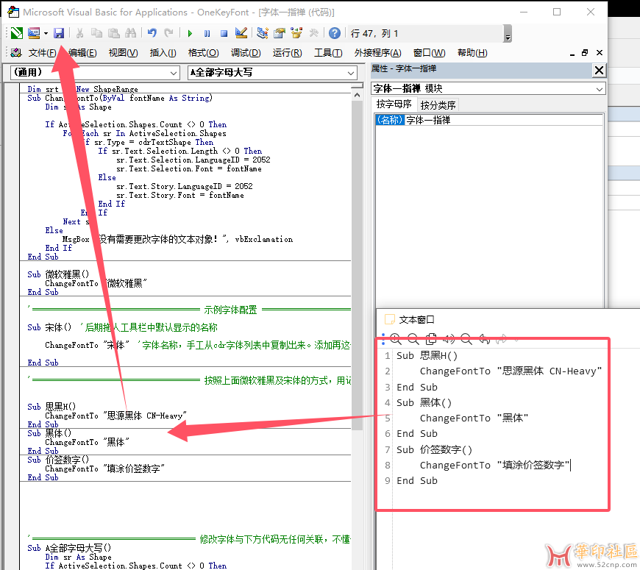The width and height of the screenshot is (640, 570).
Task: Click line 1 Sub 思黑H() in 文本窗口
Action: click(x=427, y=356)
